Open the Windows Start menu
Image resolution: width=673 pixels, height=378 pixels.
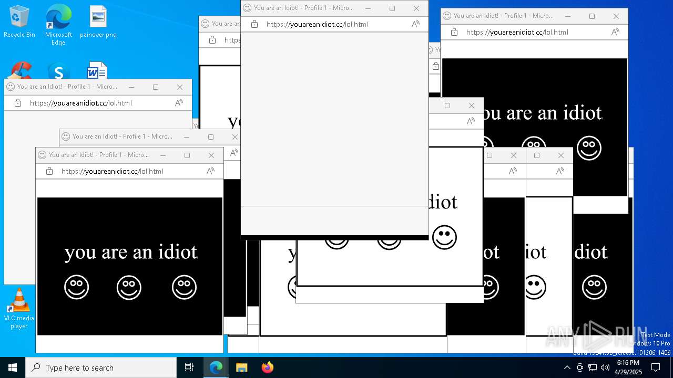(13, 367)
